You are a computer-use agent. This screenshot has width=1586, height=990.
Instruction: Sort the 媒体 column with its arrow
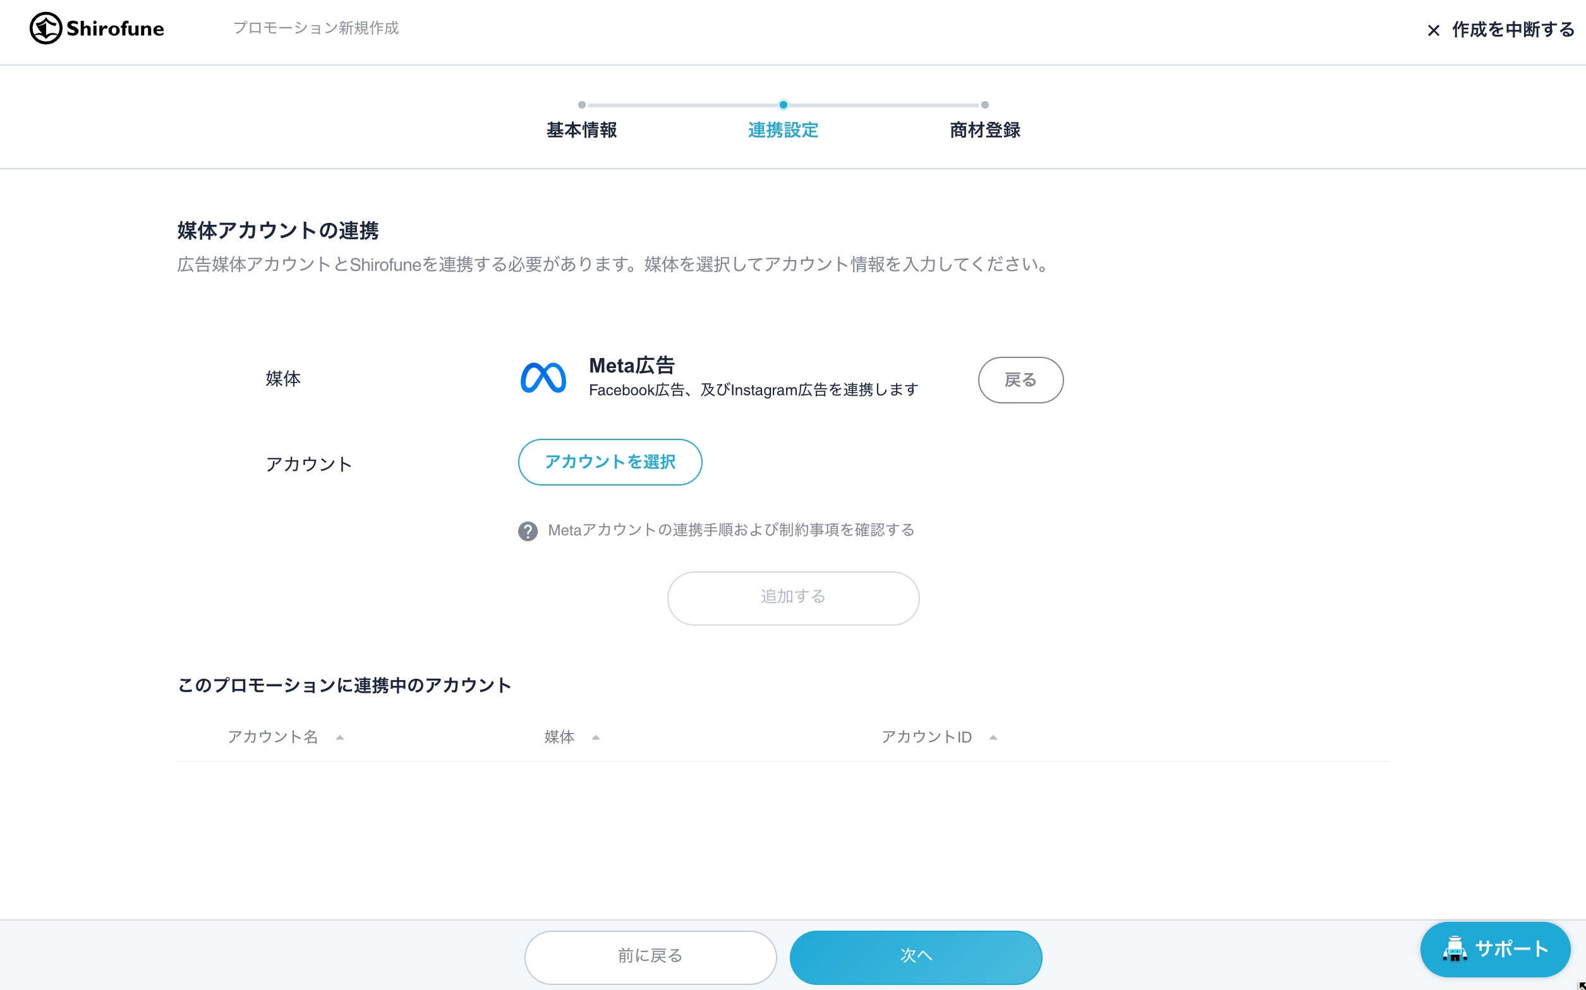click(595, 737)
